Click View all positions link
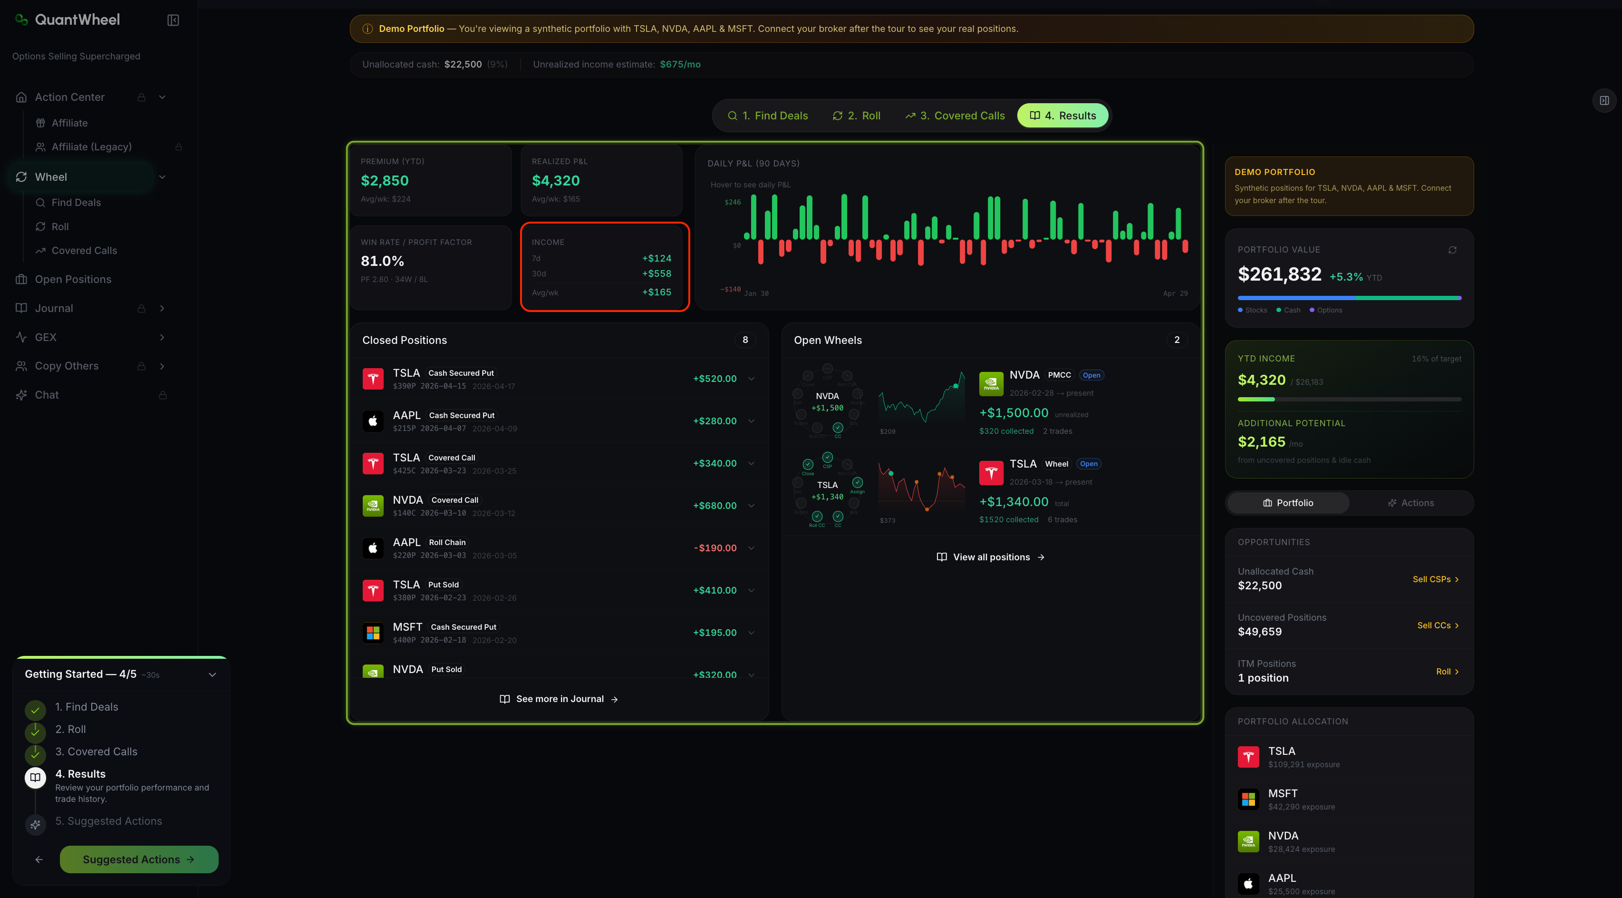The width and height of the screenshot is (1622, 898). pyautogui.click(x=990, y=557)
